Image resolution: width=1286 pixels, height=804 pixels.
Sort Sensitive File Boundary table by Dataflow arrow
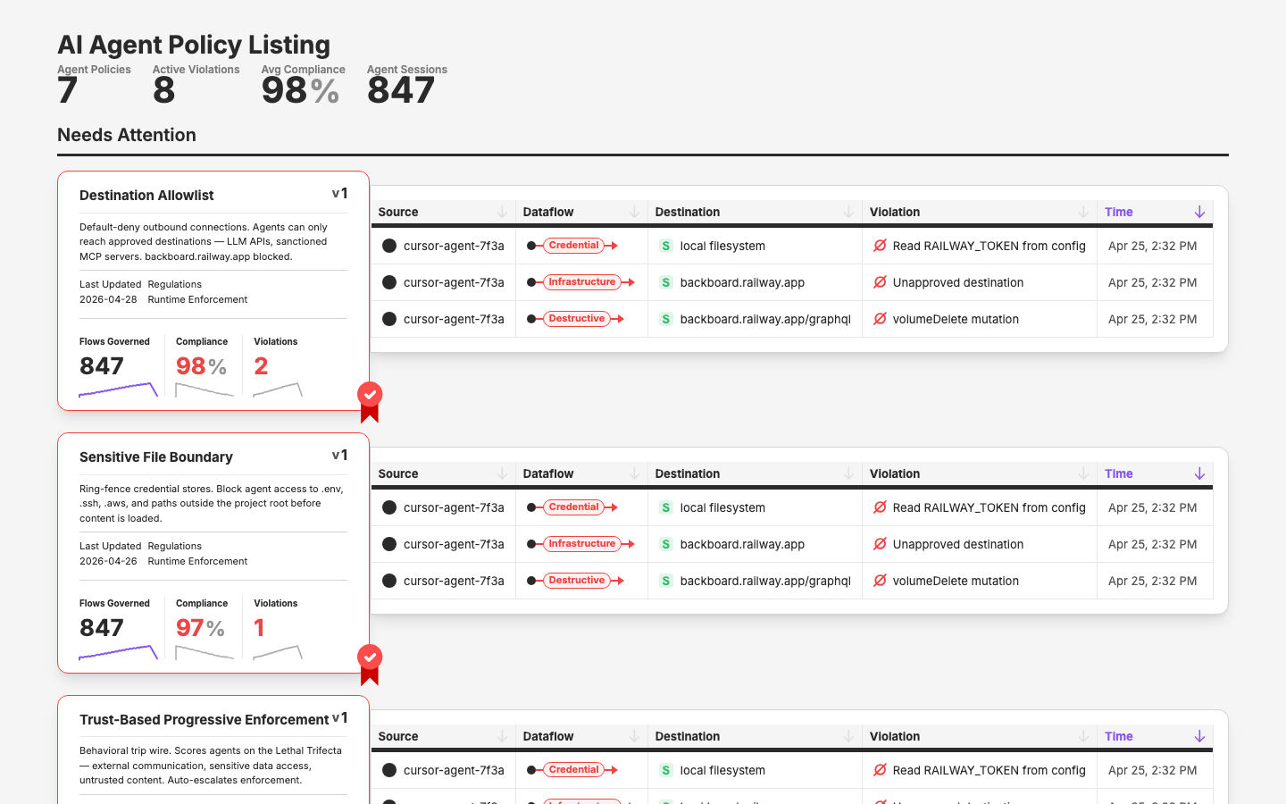634,473
